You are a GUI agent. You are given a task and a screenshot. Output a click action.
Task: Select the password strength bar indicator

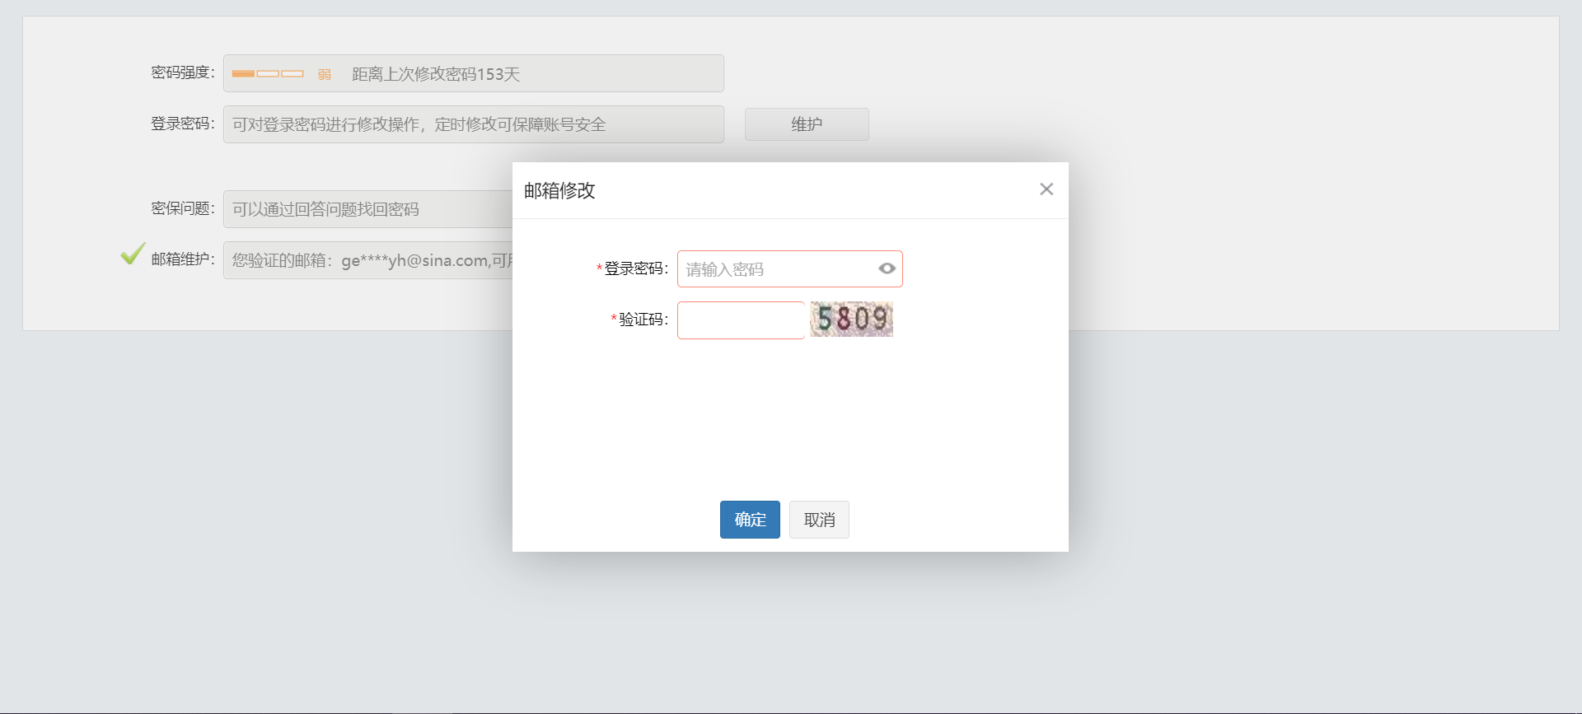pyautogui.click(x=268, y=74)
